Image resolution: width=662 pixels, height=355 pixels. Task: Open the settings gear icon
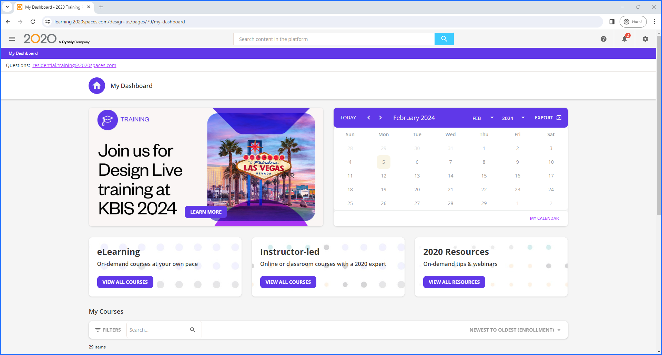[645, 39]
